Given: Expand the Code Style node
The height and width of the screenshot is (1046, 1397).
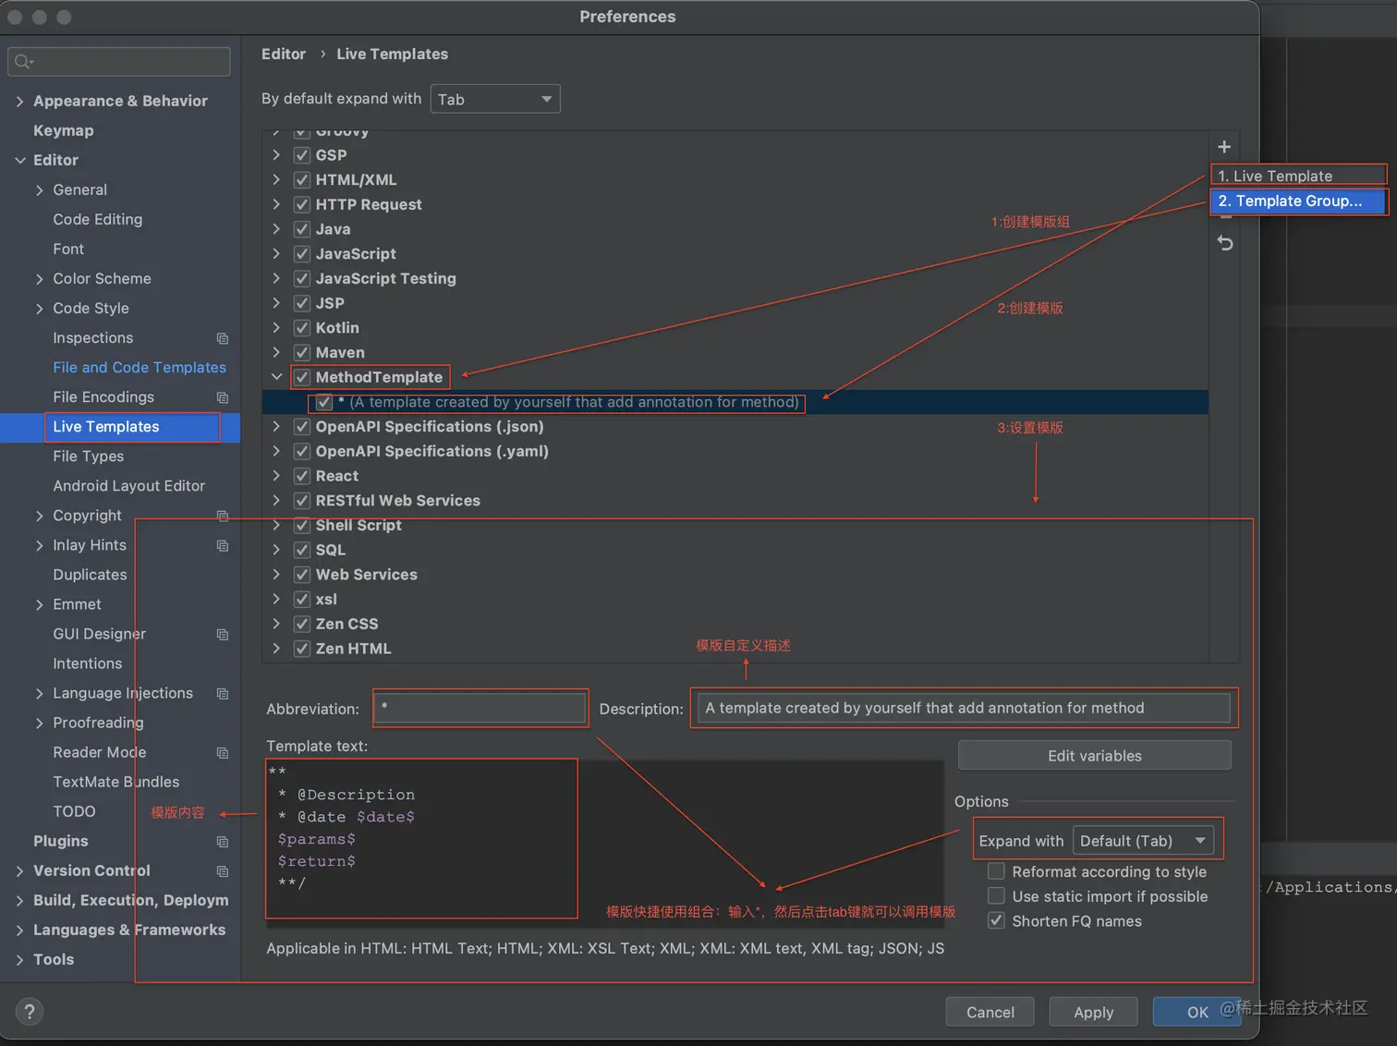Looking at the screenshot, I should click(x=39, y=309).
